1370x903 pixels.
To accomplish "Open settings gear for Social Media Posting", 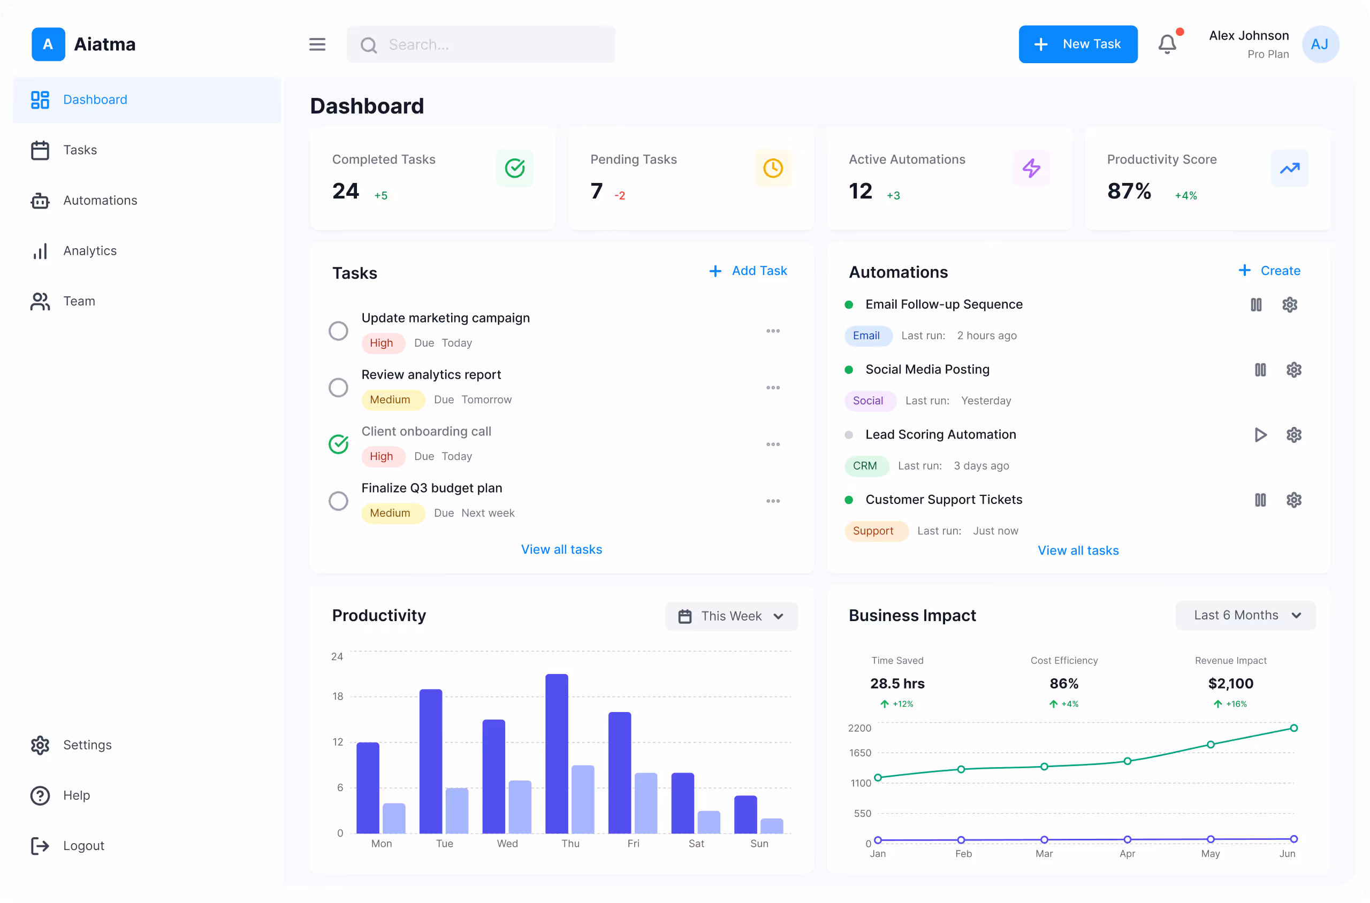I will [x=1293, y=370].
